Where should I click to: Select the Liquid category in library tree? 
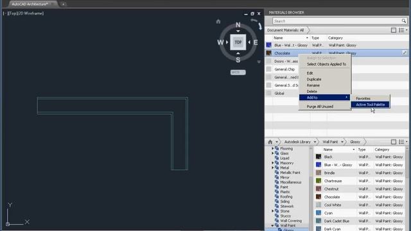coord(284,158)
